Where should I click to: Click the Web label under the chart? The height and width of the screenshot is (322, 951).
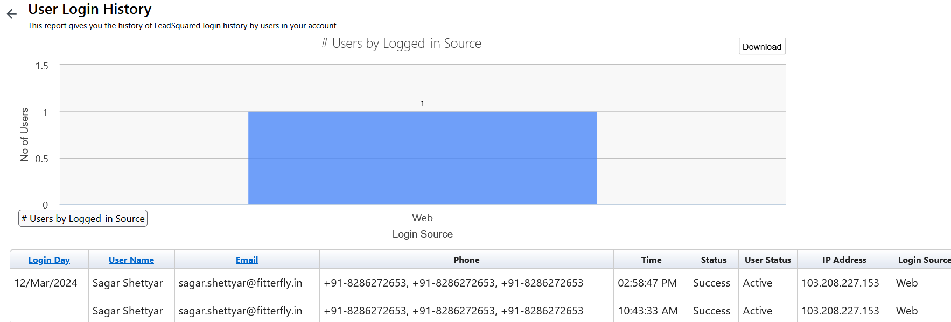pos(422,218)
